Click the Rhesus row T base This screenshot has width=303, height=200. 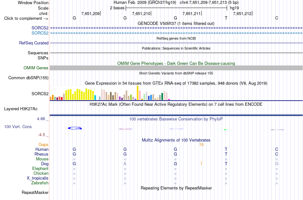coord(226,154)
